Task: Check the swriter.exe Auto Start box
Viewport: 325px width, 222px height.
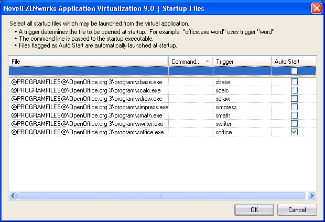Action: [294, 124]
